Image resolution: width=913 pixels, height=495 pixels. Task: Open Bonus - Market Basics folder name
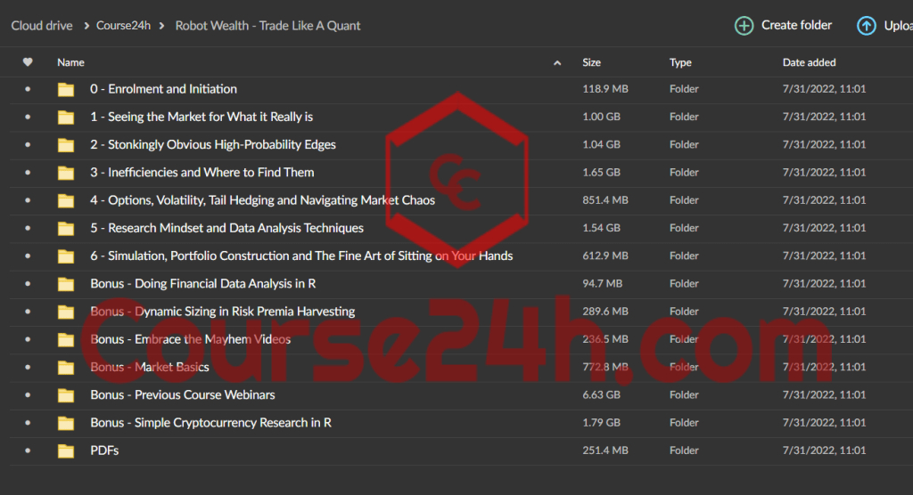(150, 367)
